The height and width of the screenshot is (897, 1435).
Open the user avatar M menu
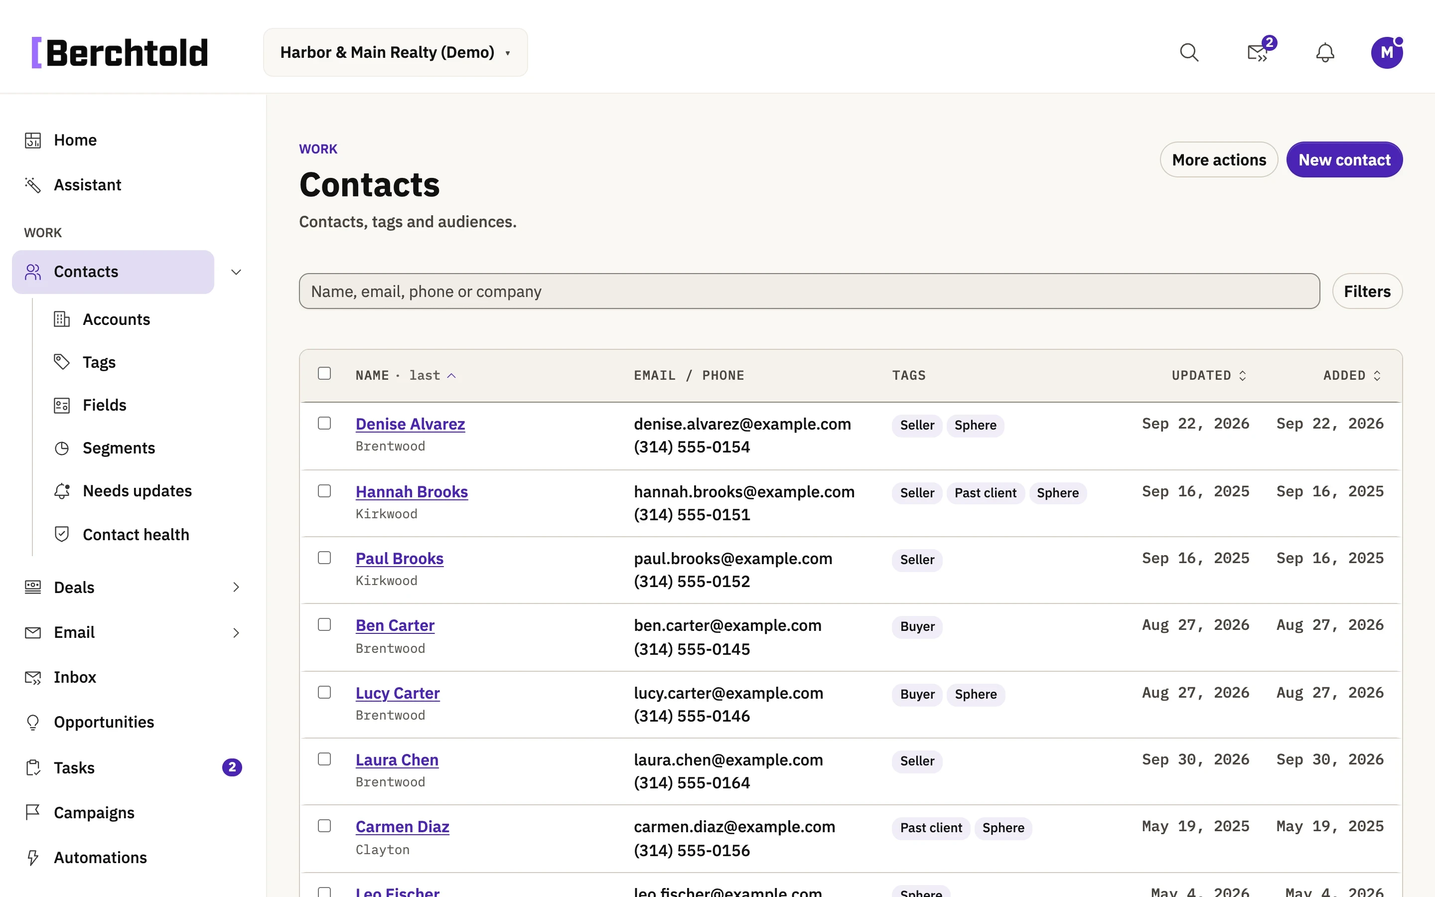coord(1386,53)
